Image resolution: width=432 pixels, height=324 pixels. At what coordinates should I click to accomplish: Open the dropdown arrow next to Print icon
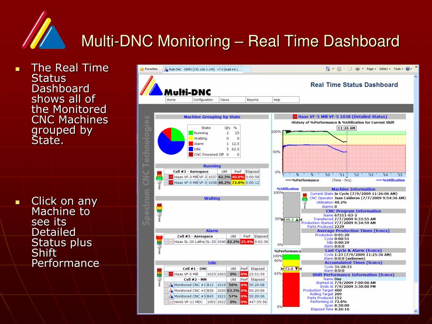[363, 69]
